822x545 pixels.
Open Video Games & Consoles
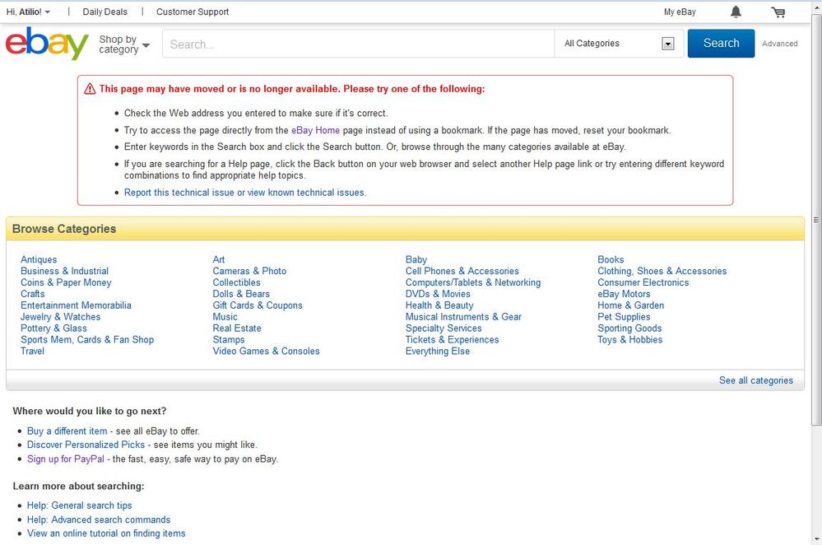click(267, 352)
